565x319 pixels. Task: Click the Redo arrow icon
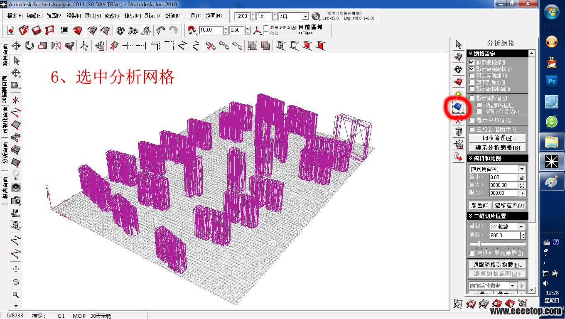coord(173,30)
